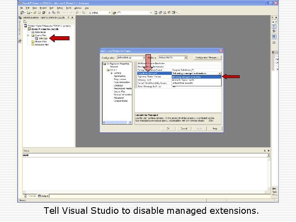Click the Find in Files toolbar icon
The image size is (296, 222).
pos(114,13)
